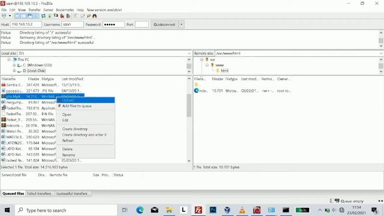Select the D: (Local-Disk) tree item
This screenshot has height=216, width=384.
[34, 71]
